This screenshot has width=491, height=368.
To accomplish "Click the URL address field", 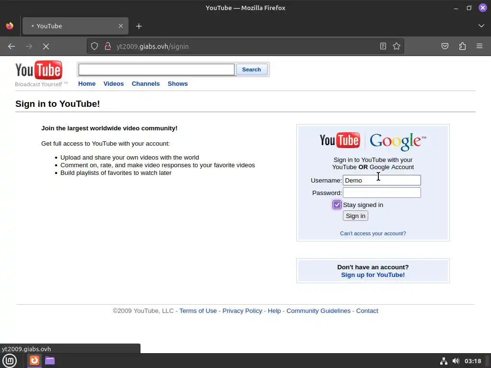I will pos(246,46).
